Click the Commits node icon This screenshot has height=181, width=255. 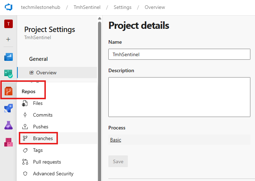coord(25,115)
